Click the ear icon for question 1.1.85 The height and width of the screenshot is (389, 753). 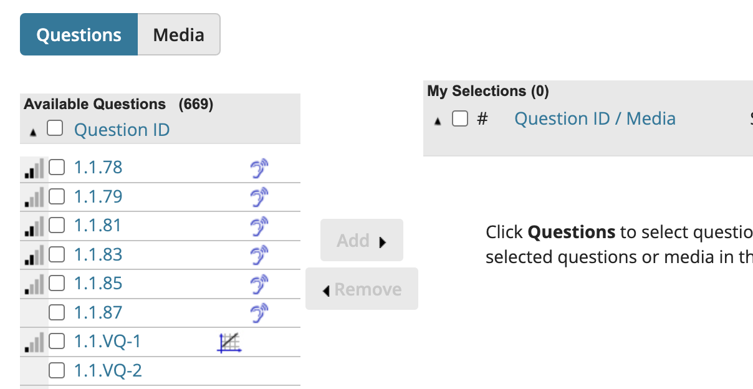click(259, 284)
